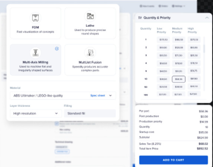This screenshot has height=167, width=213.
Task: Select medium priority price for quantity 10
Action: (179, 79)
